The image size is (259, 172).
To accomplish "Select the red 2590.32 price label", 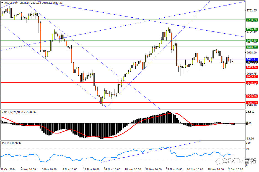I will click(x=252, y=83).
